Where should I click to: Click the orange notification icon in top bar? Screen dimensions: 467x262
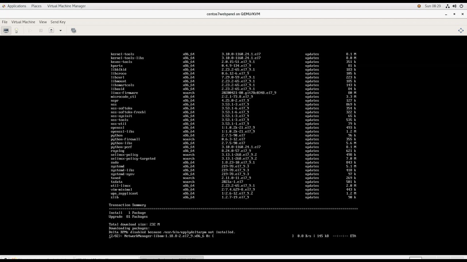419,6
